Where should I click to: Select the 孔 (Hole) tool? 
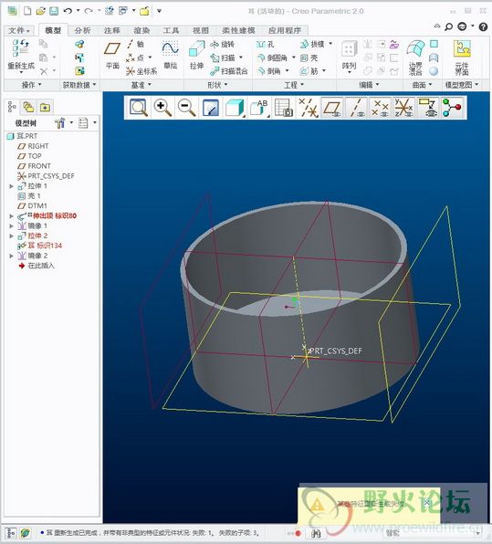pyautogui.click(x=265, y=44)
